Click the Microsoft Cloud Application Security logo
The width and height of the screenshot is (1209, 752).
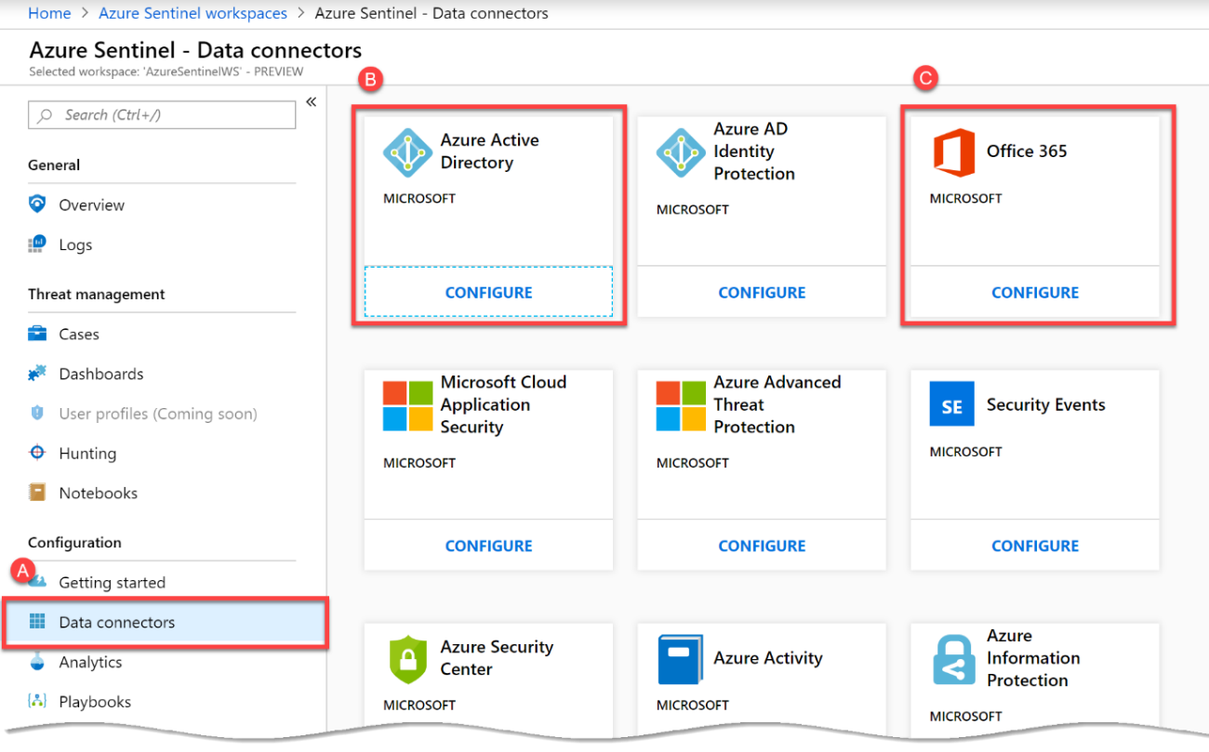coord(407,405)
